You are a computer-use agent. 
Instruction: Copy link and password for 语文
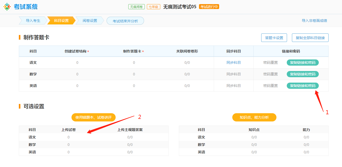click(303, 63)
